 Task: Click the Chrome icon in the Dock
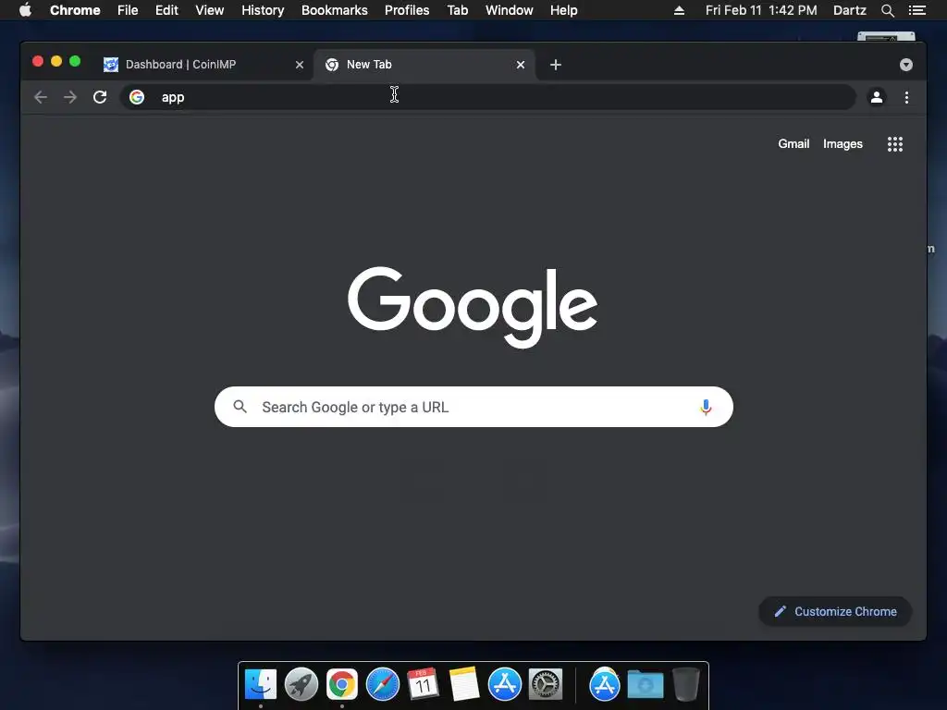click(x=342, y=685)
